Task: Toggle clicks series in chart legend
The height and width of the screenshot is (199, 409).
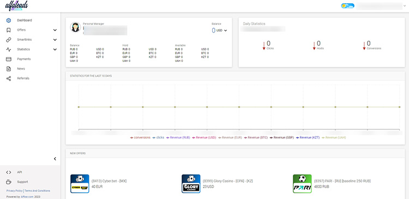Action: pyautogui.click(x=158, y=138)
